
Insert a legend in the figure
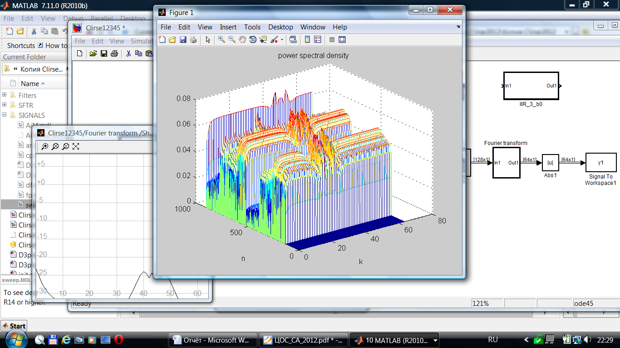318,40
